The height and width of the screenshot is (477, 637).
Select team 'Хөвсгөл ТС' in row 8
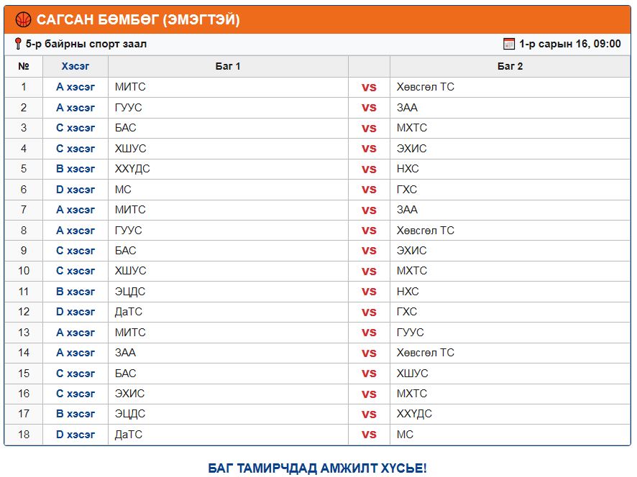coord(426,231)
